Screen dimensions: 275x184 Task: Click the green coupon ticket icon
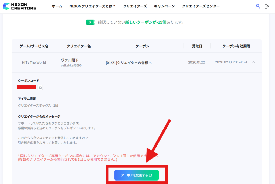pos(90,22)
